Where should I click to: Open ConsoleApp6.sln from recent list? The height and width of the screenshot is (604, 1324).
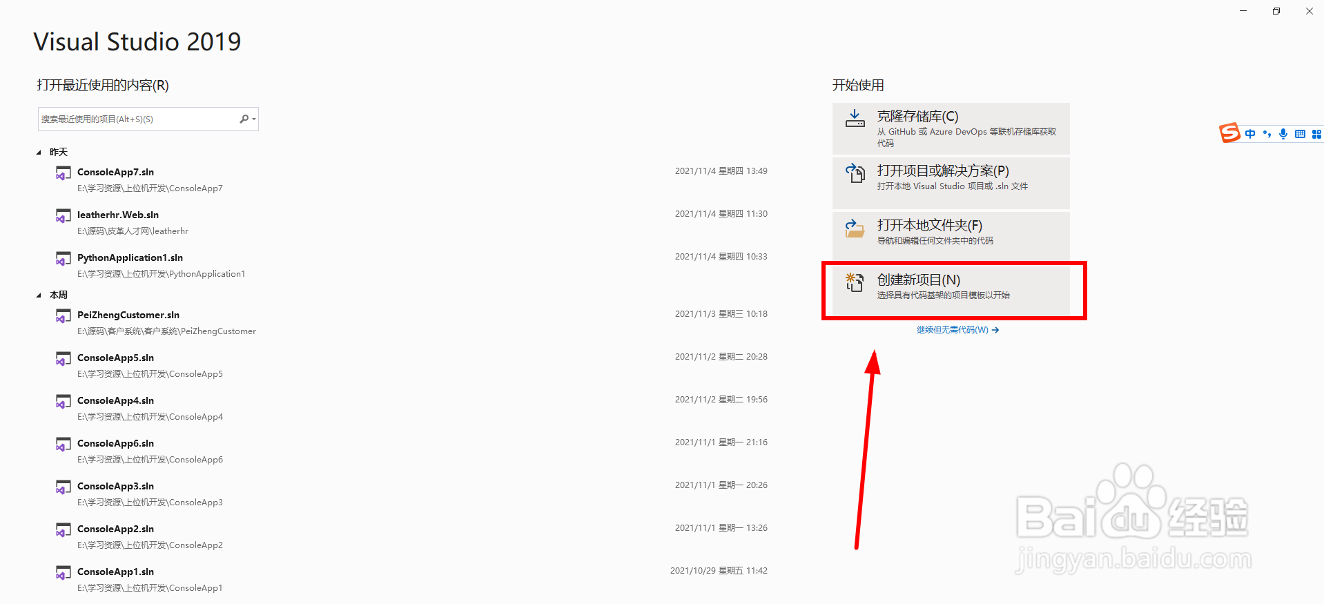[411, 451]
